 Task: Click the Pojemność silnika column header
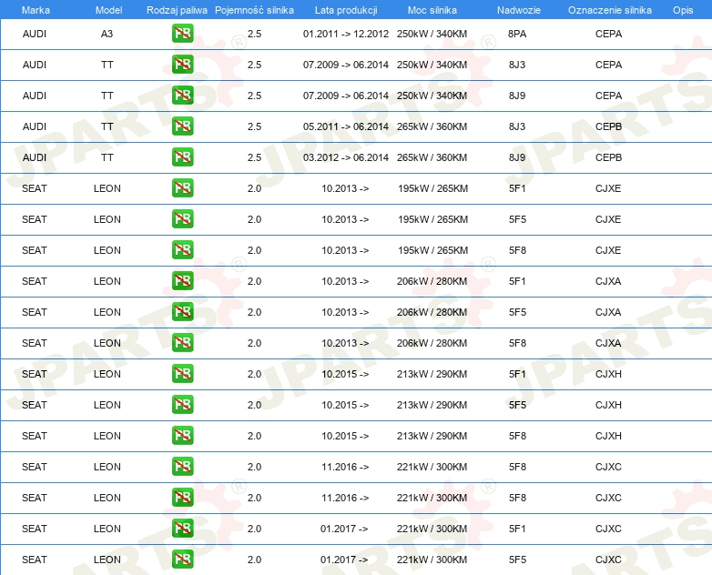point(254,10)
